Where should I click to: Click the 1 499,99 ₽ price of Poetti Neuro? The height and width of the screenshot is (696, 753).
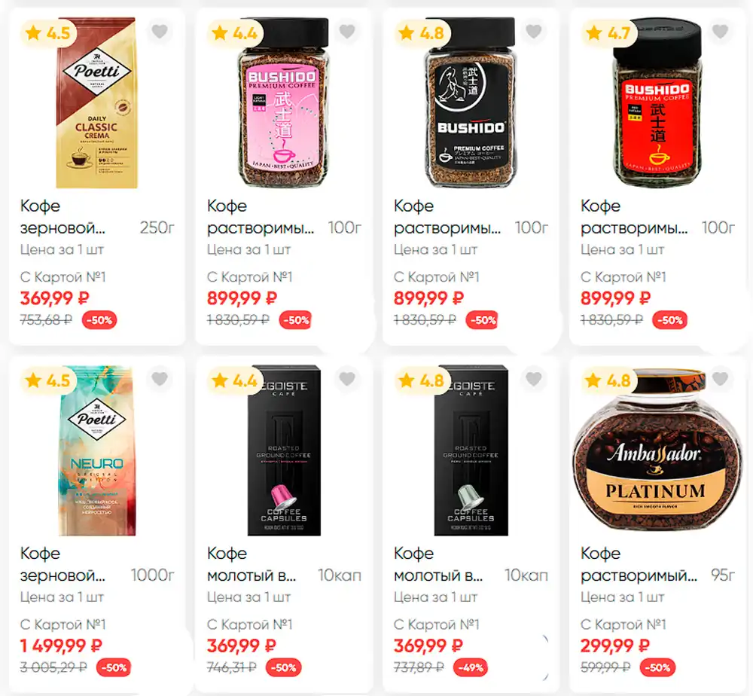[x=61, y=646]
